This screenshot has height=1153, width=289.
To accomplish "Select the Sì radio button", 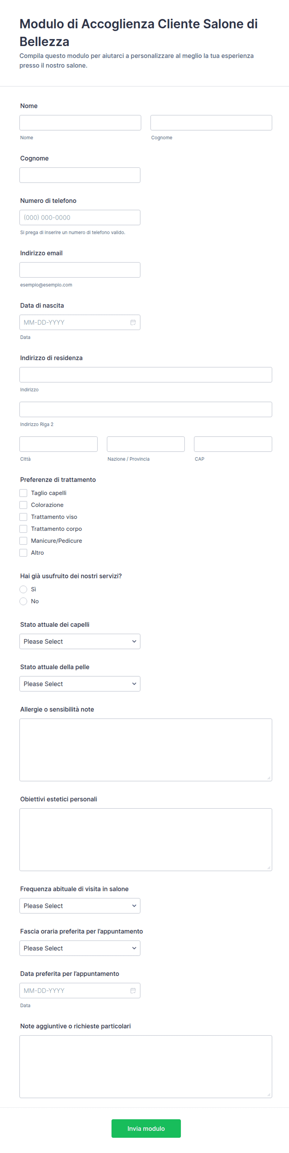I will (23, 589).
